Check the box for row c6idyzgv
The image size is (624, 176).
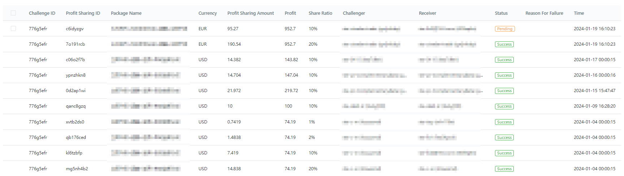pos(13,28)
